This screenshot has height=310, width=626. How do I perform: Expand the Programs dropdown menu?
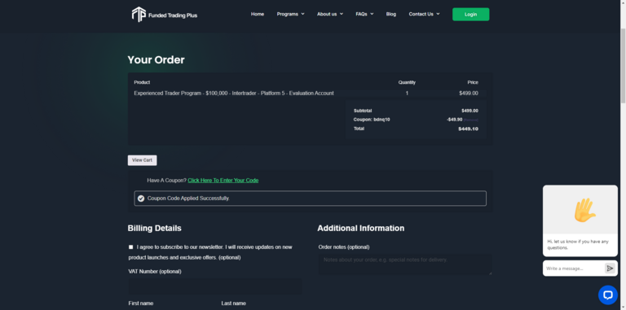click(x=291, y=14)
